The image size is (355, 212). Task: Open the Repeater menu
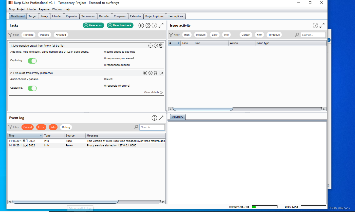[x=44, y=9]
